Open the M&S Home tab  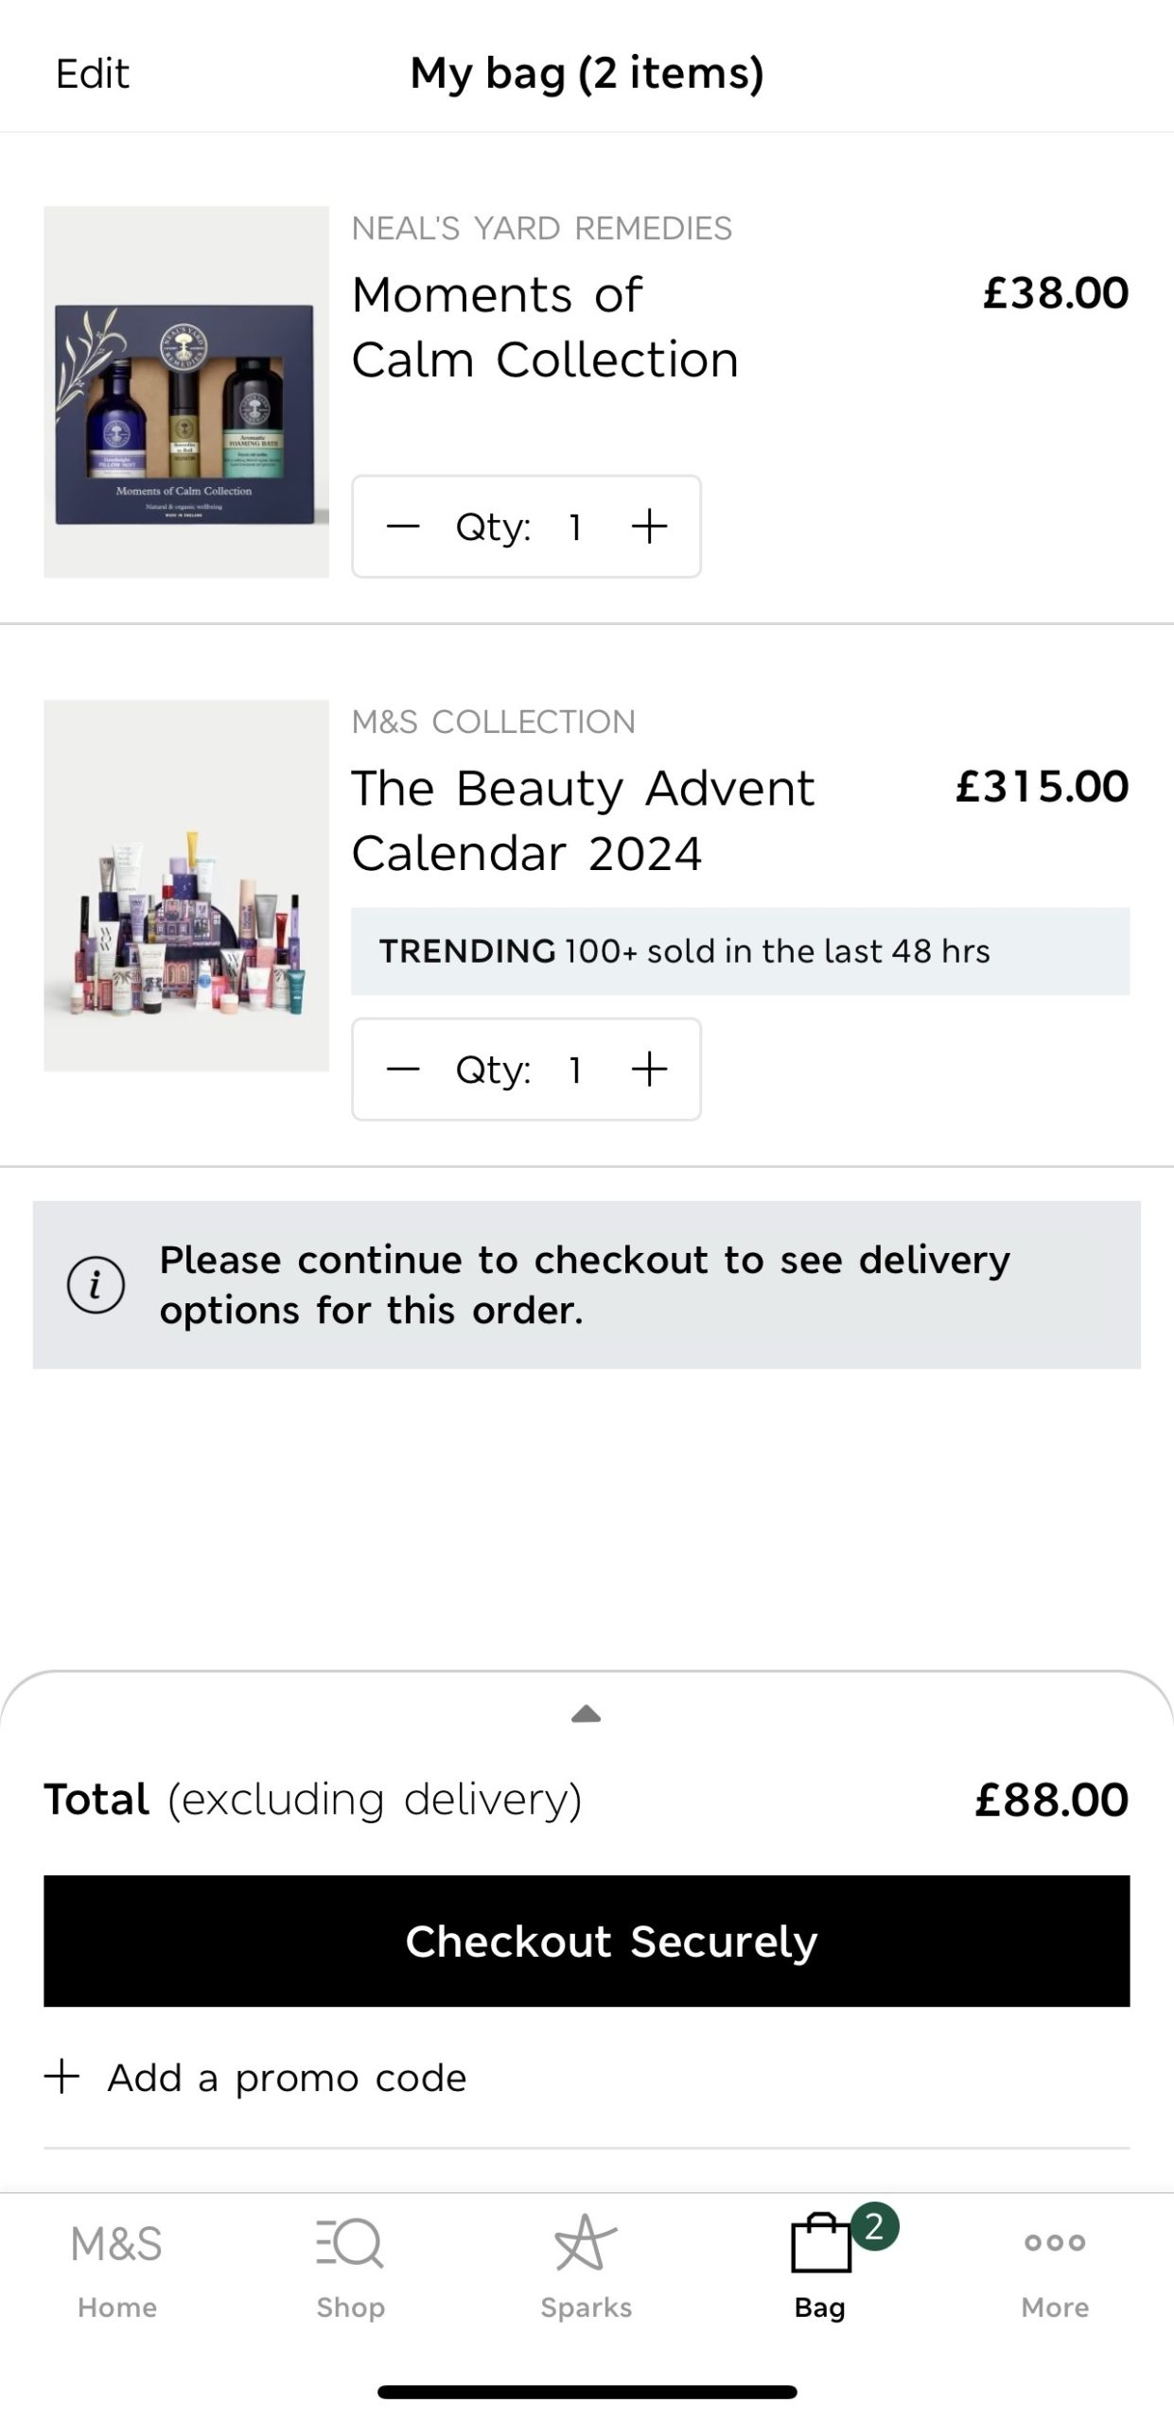point(116,2266)
